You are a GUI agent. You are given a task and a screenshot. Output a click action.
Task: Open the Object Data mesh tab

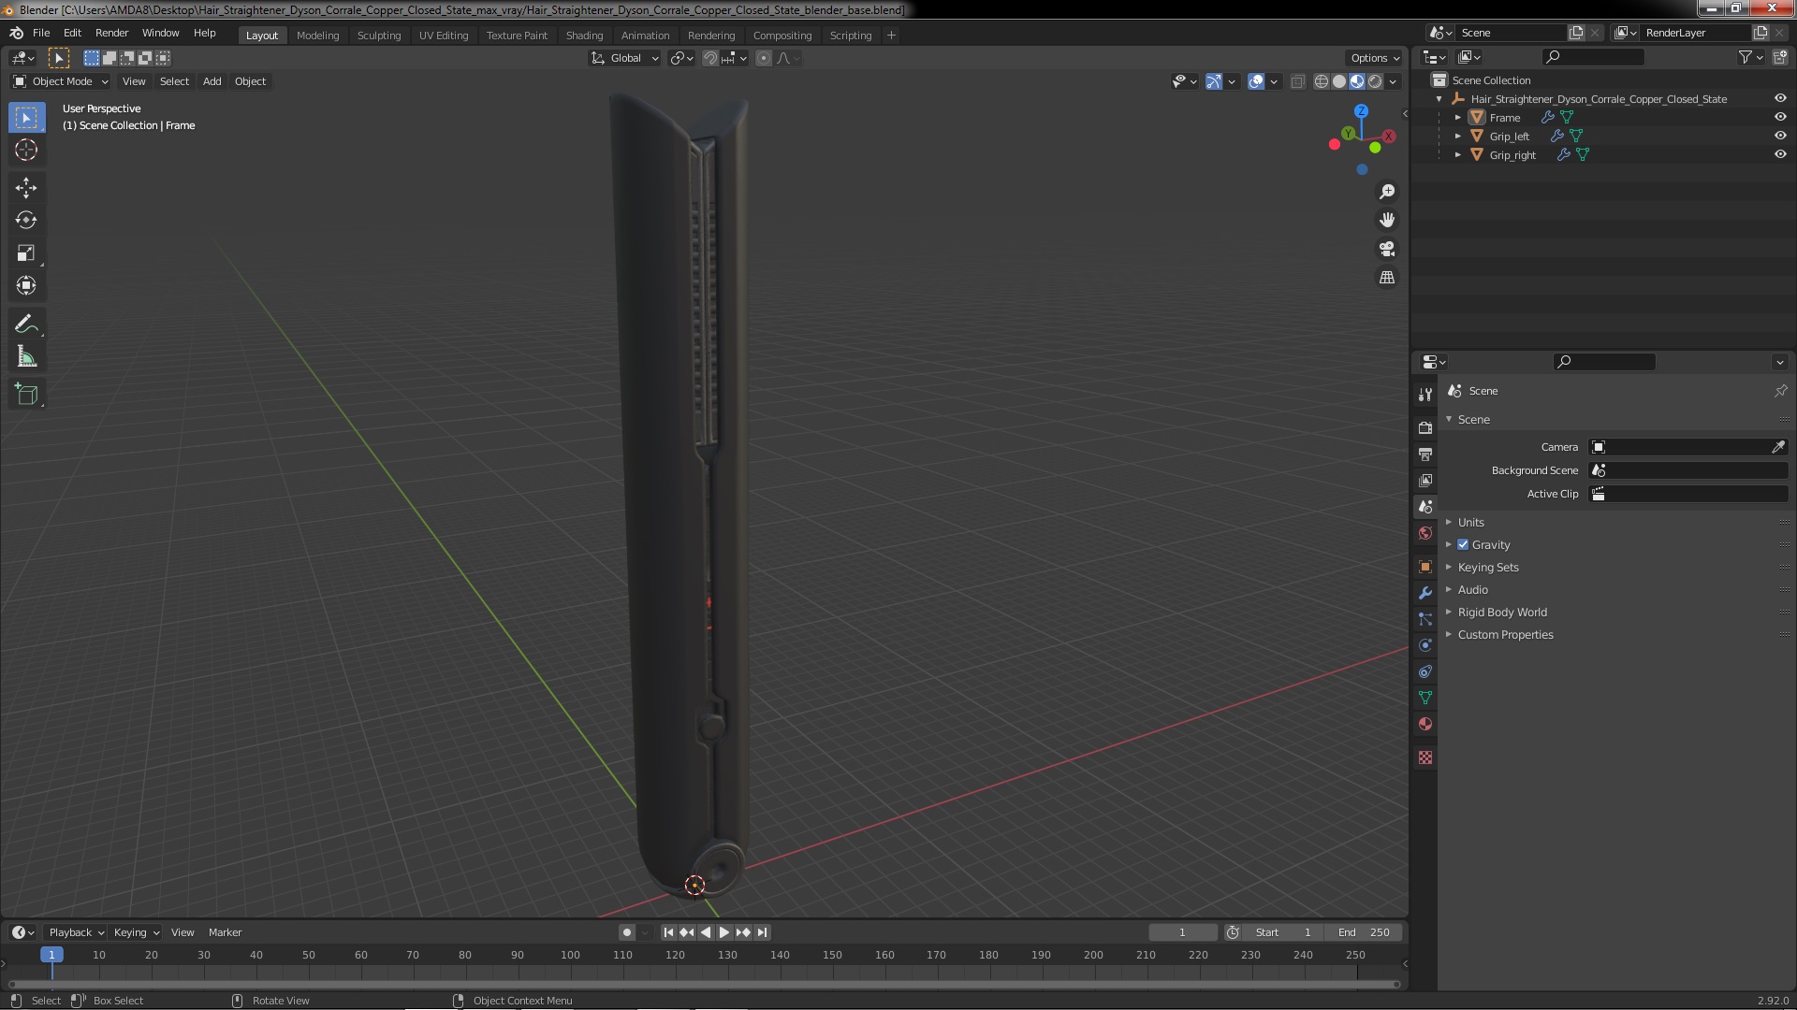click(x=1424, y=698)
